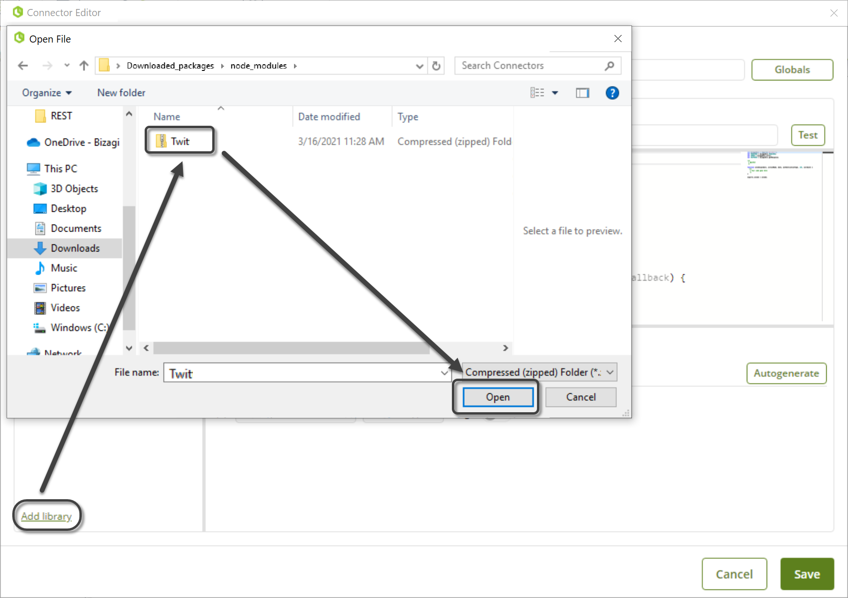Save the connector
The height and width of the screenshot is (598, 848).
[807, 574]
